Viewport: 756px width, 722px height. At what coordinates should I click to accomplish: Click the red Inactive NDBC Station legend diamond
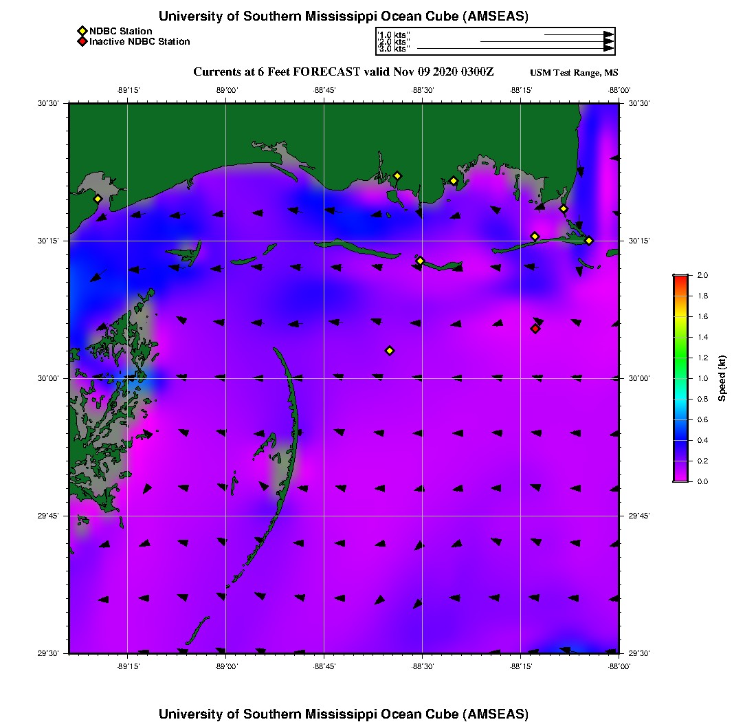point(82,41)
